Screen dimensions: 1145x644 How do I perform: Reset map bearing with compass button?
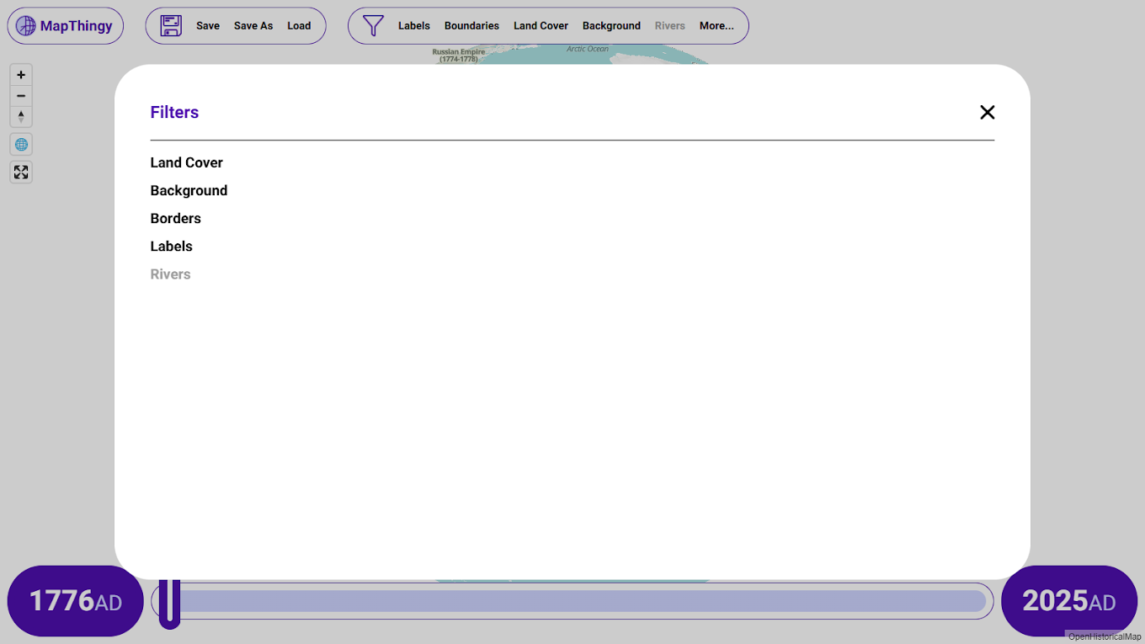click(21, 117)
